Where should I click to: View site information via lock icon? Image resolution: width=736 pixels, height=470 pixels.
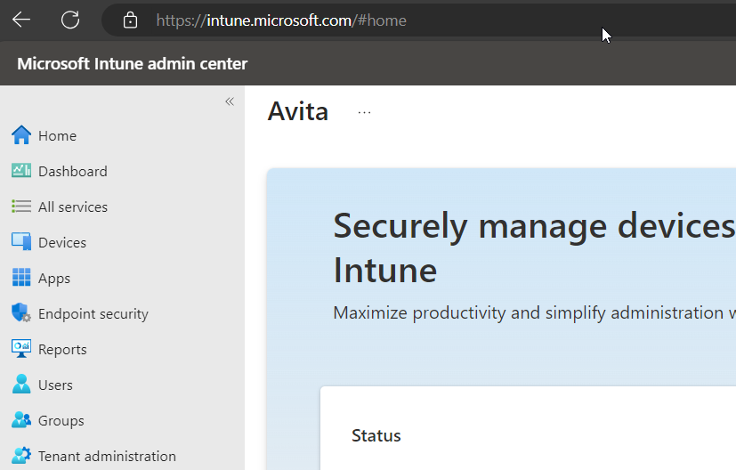tap(130, 20)
